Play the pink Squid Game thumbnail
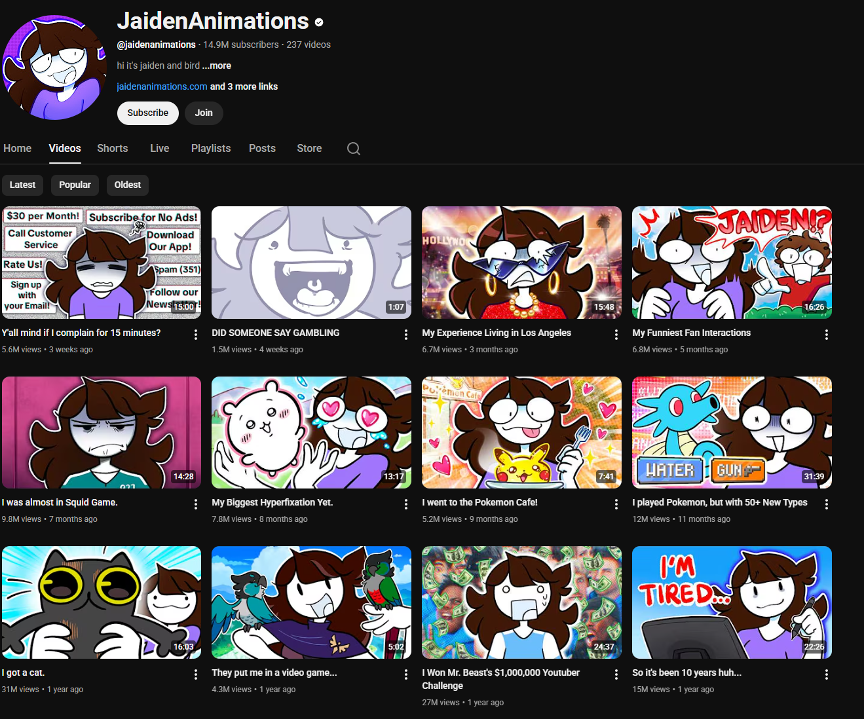 (102, 433)
